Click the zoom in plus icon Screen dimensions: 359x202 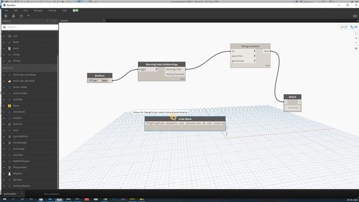click(356, 38)
